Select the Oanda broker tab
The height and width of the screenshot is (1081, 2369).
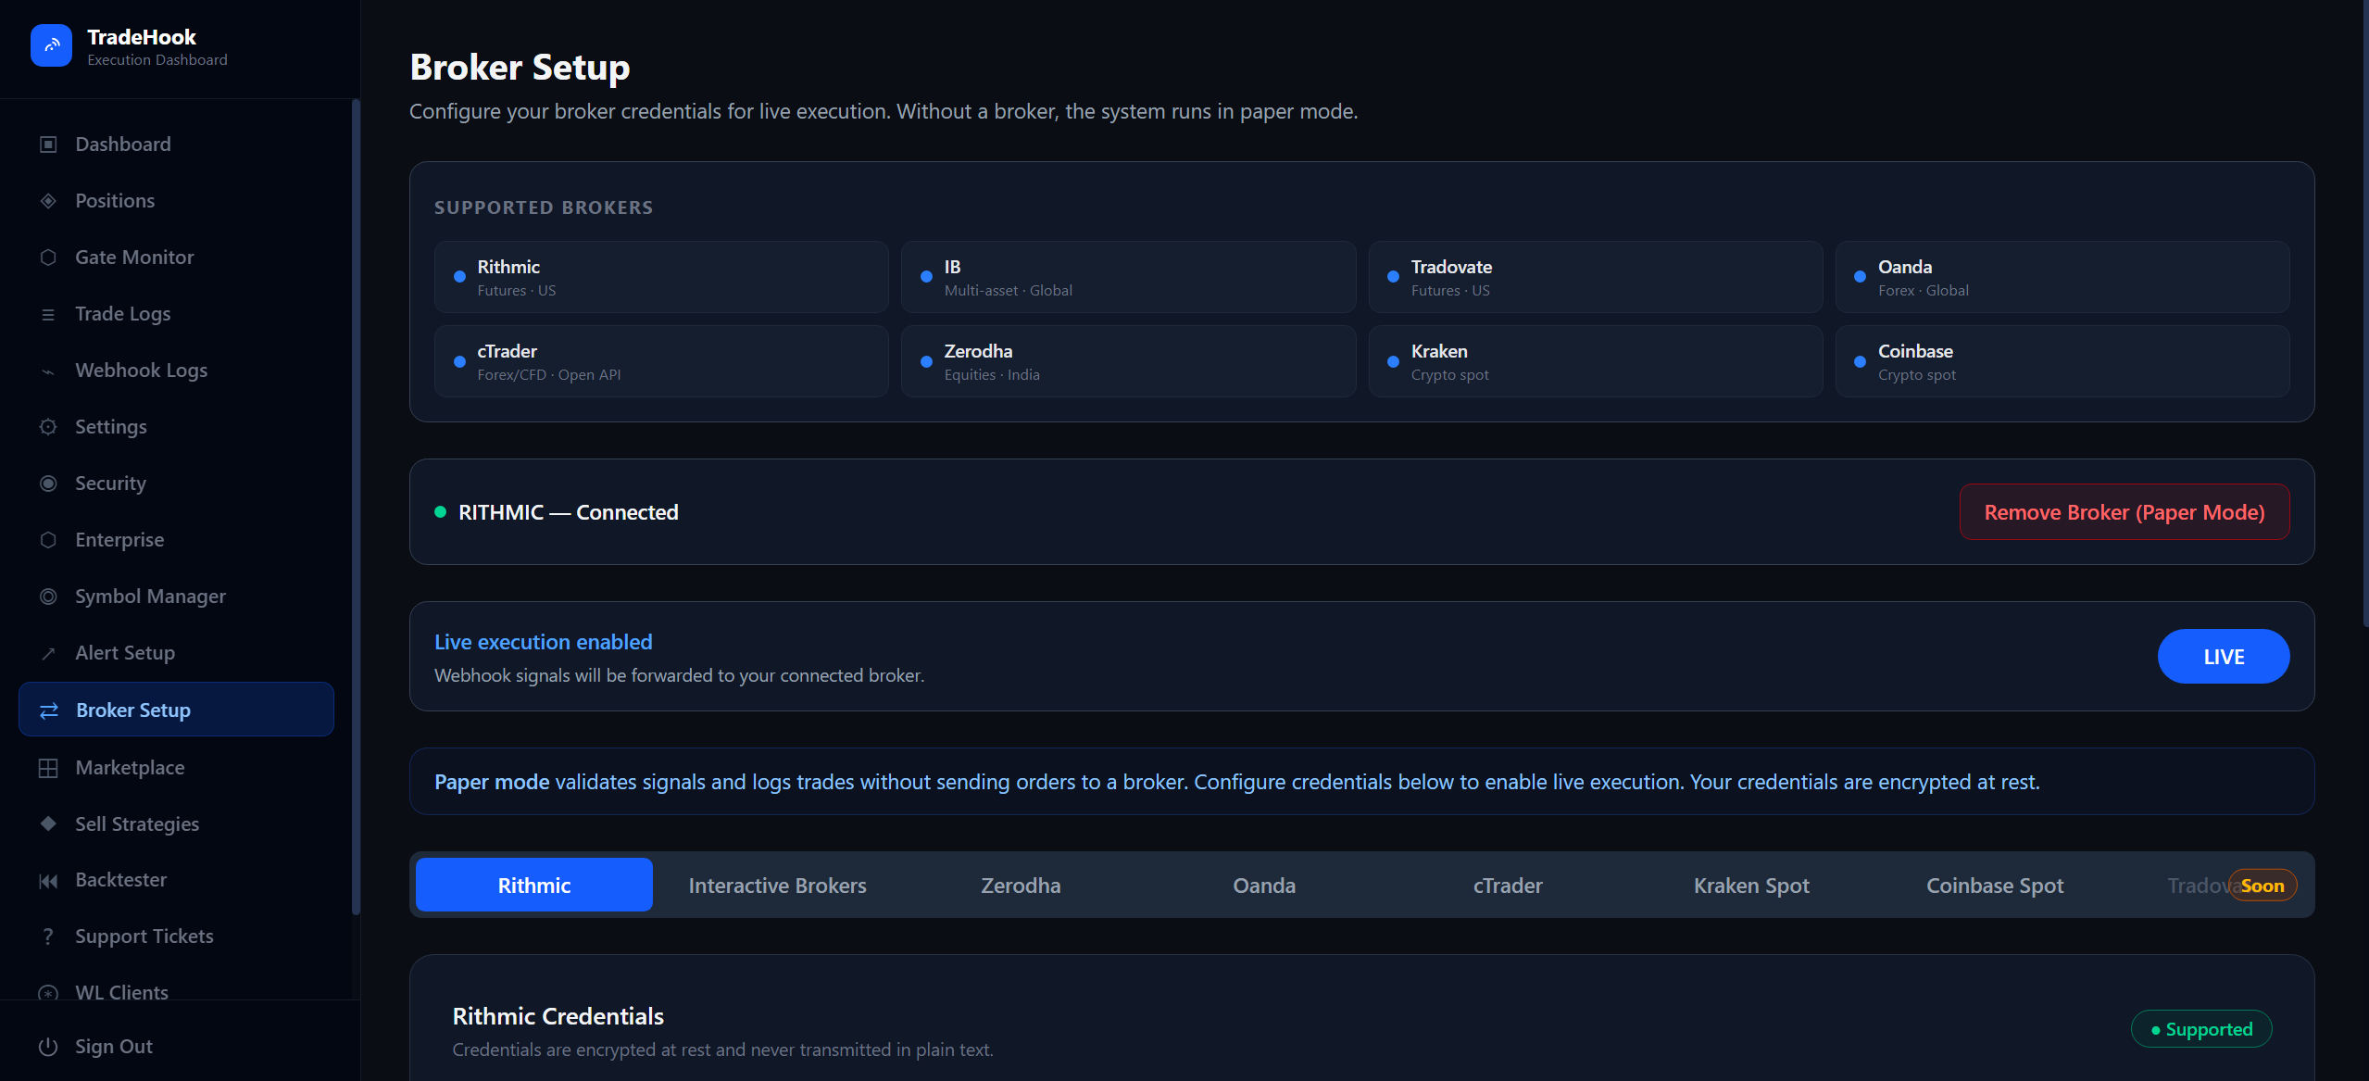pos(1264,886)
